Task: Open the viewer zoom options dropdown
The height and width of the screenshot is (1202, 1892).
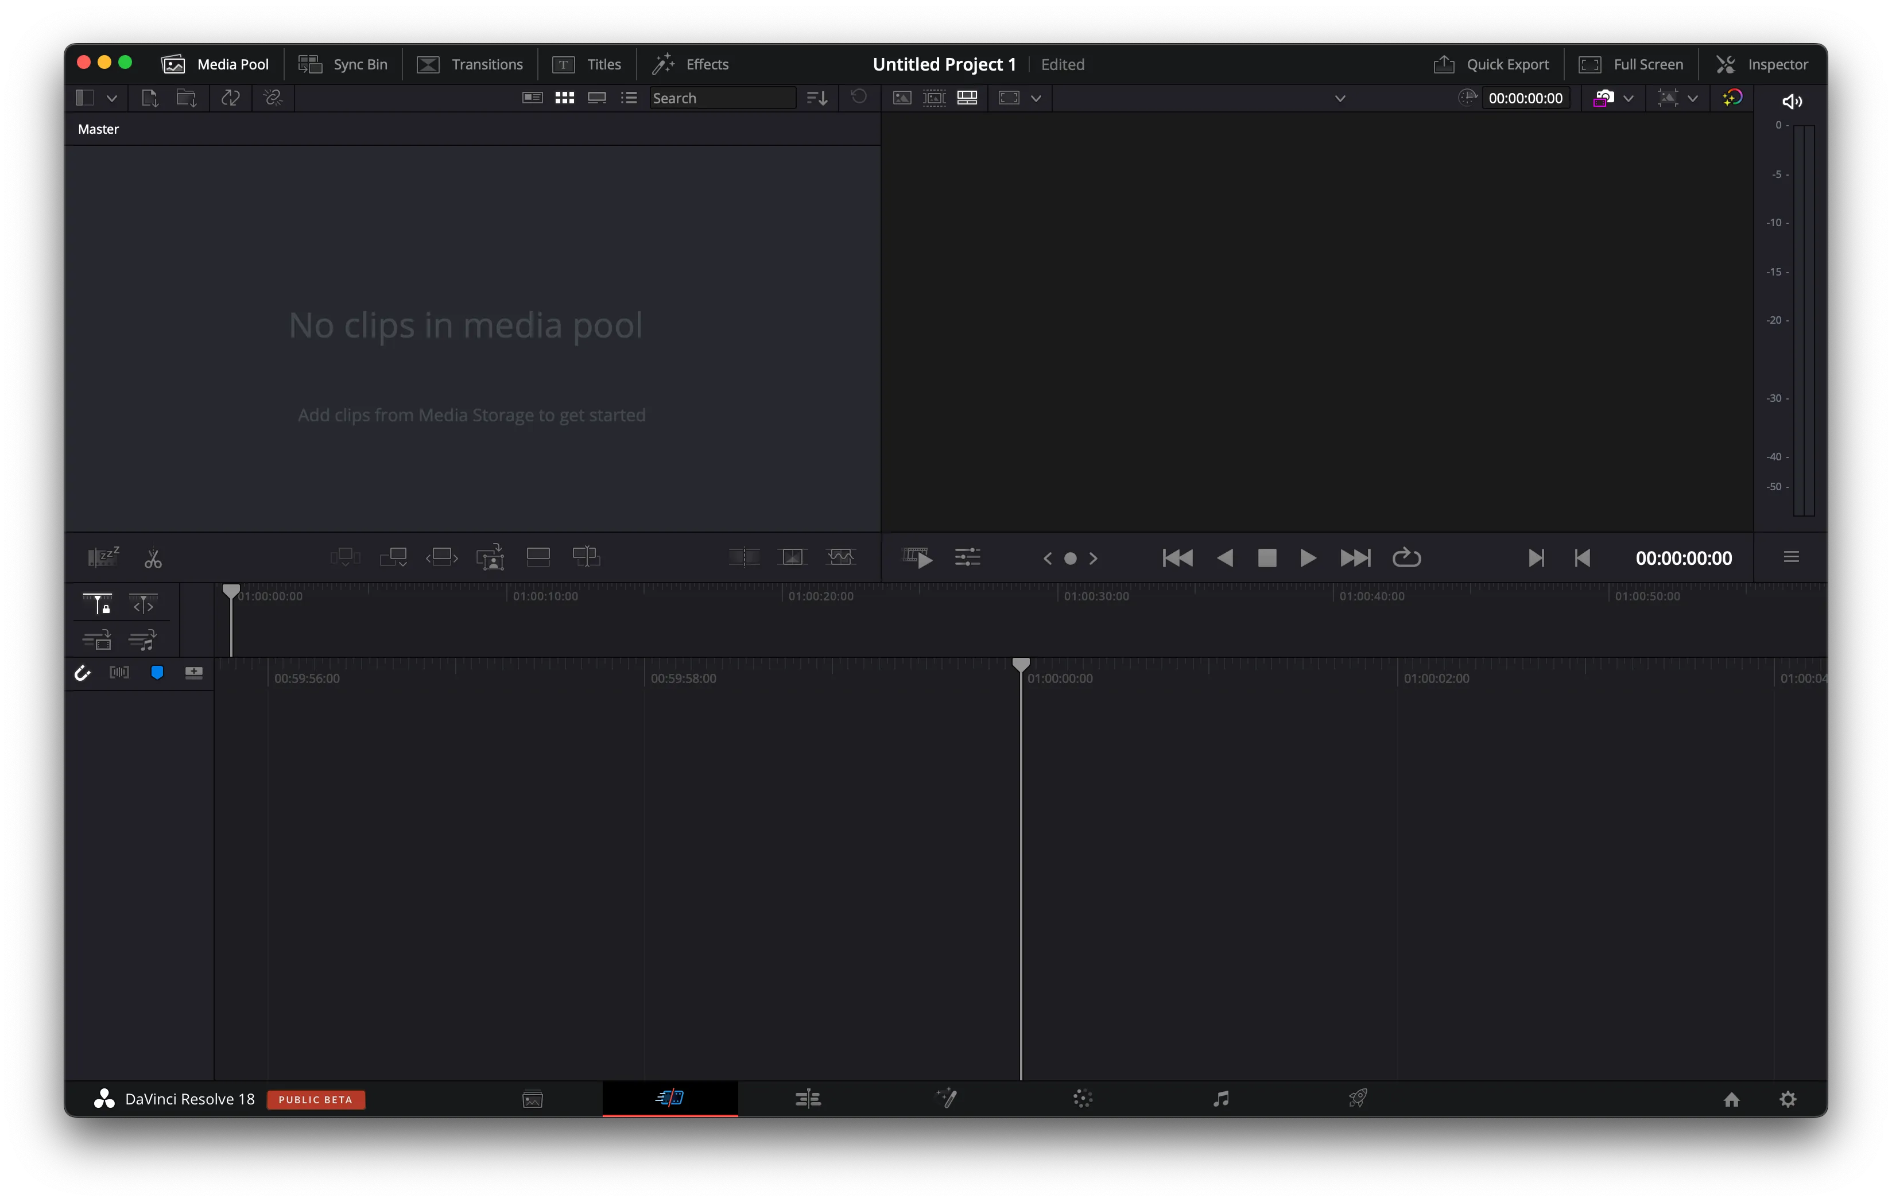Action: [x=1036, y=98]
